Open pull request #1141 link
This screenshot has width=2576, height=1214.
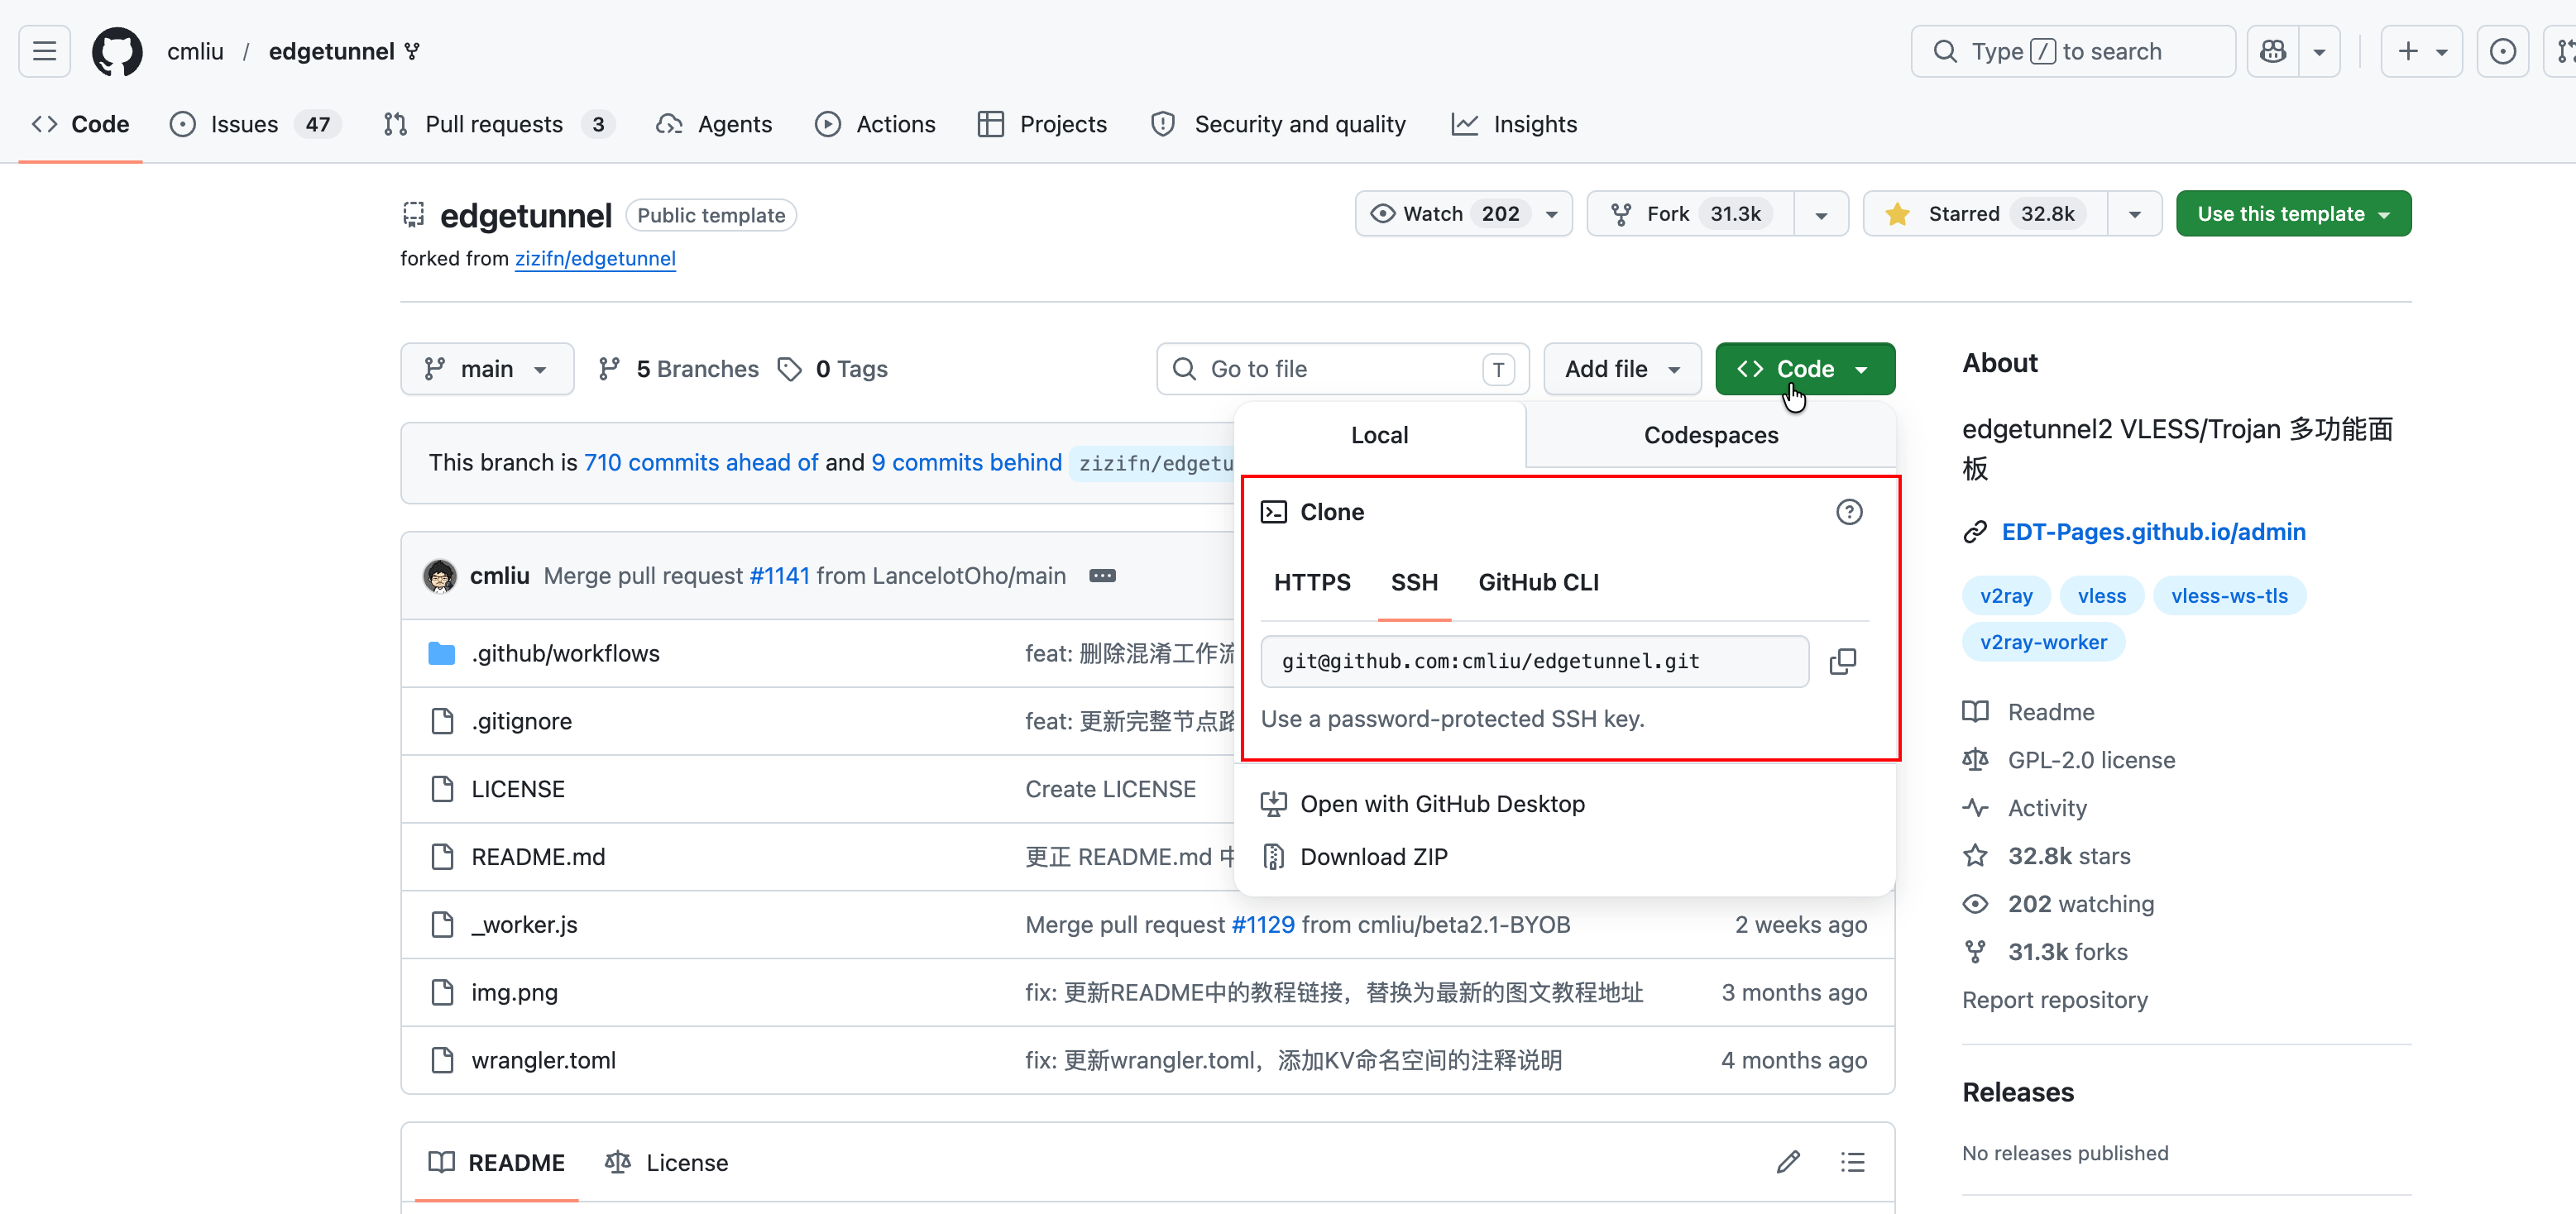(779, 576)
